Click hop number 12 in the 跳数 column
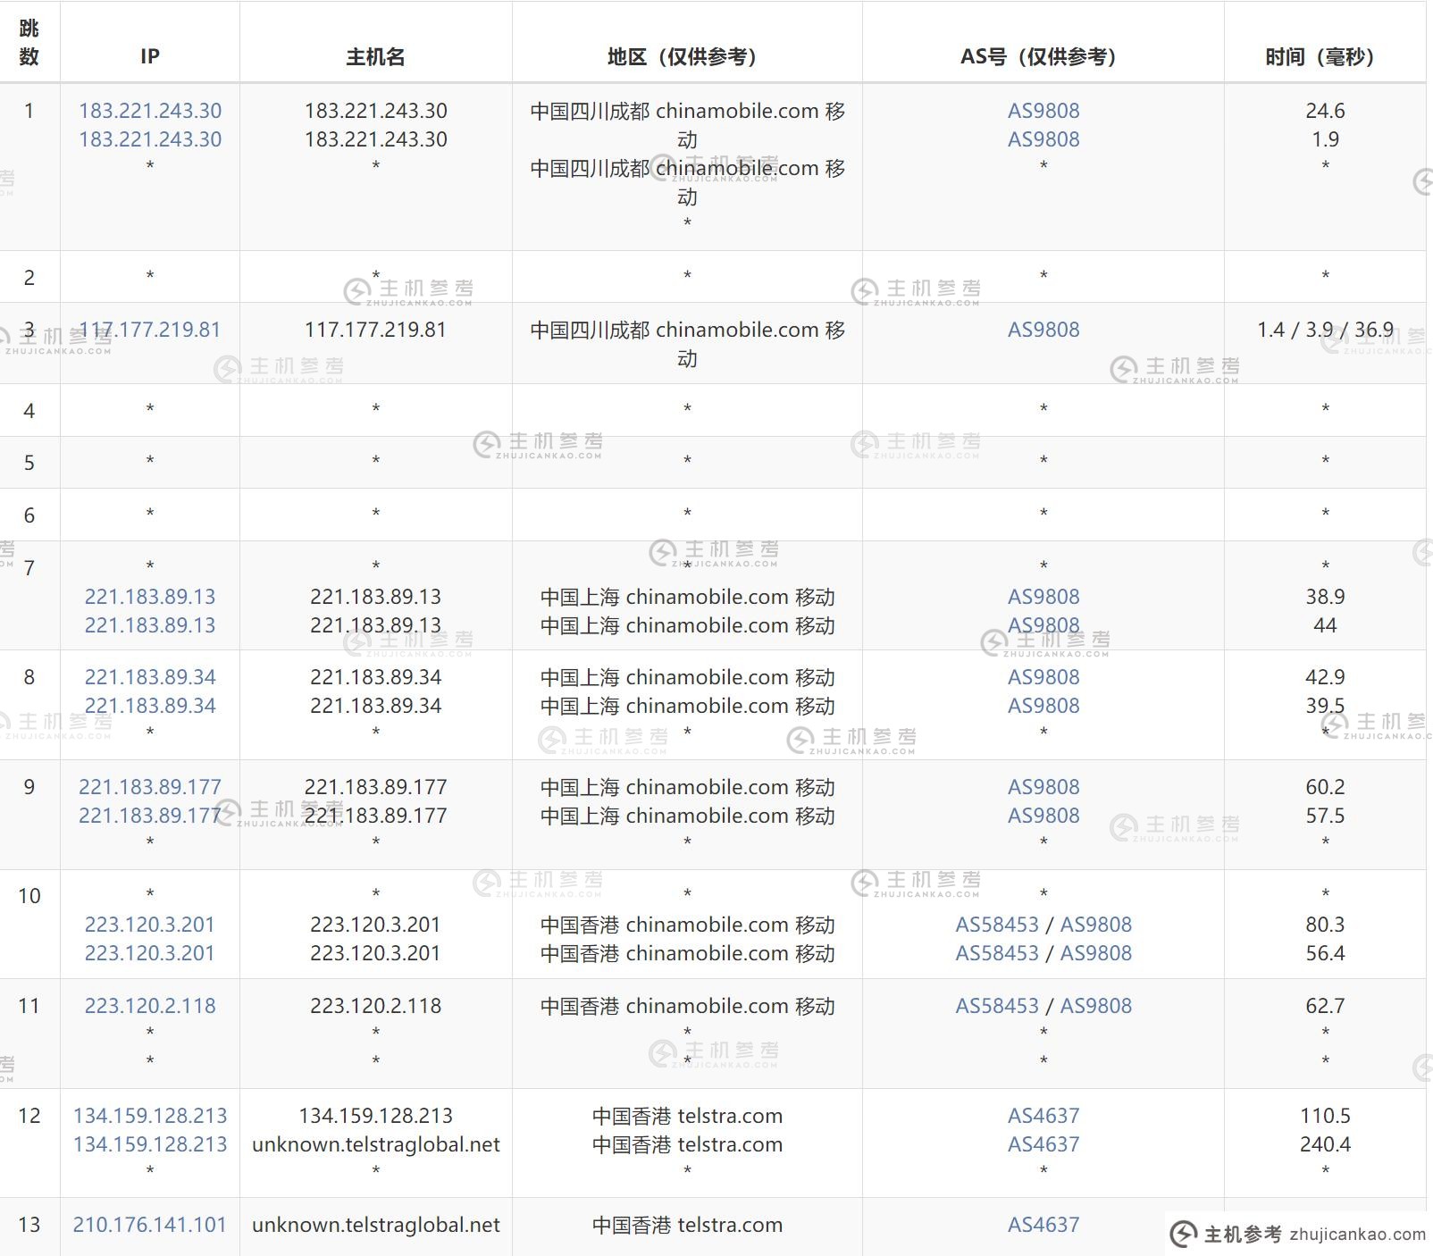Image resolution: width=1433 pixels, height=1256 pixels. (x=29, y=1116)
